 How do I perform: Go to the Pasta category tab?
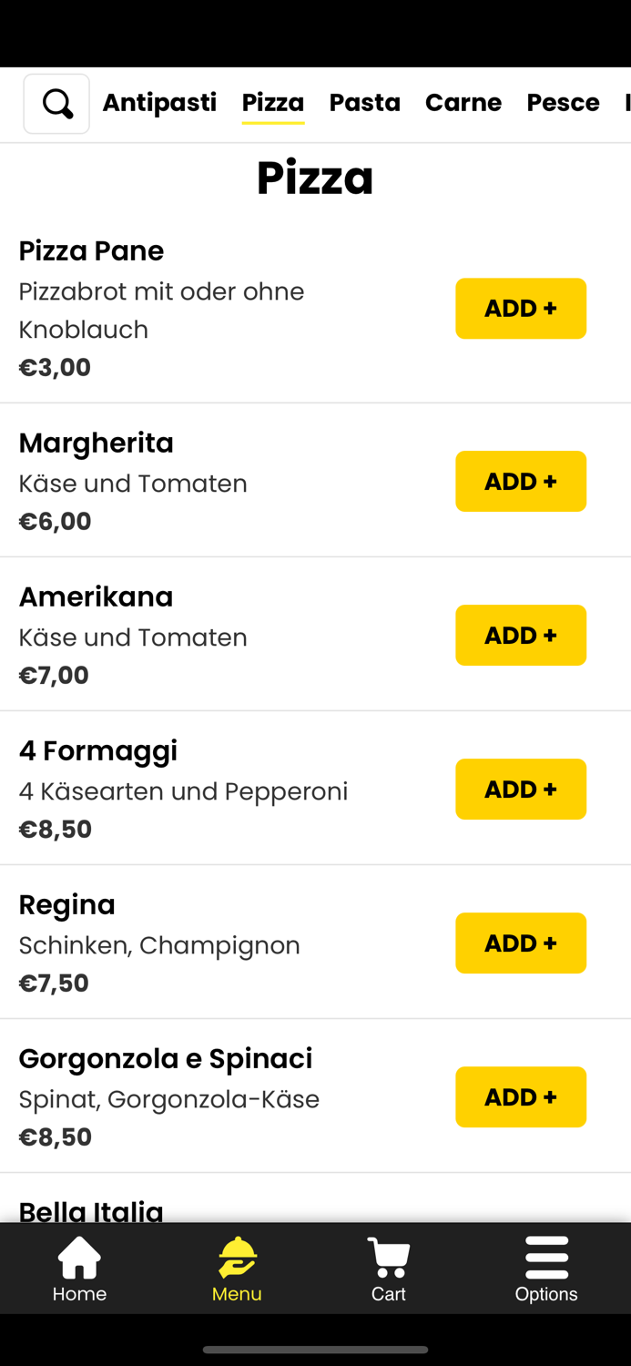point(364,103)
